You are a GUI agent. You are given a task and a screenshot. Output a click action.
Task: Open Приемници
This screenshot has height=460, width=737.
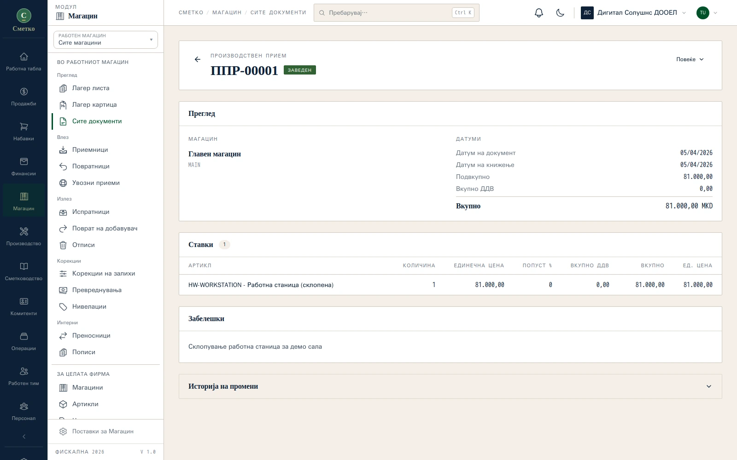click(x=105, y=150)
